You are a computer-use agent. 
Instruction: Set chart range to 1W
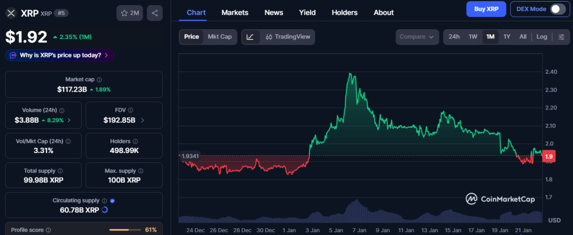(473, 37)
